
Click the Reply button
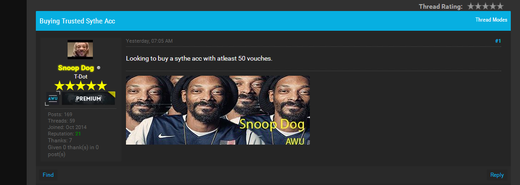coord(497,175)
